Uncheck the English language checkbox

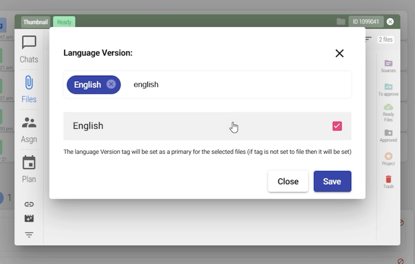pyautogui.click(x=337, y=126)
